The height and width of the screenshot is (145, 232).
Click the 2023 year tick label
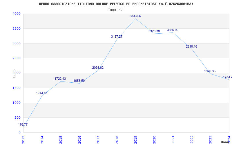tap(211, 139)
